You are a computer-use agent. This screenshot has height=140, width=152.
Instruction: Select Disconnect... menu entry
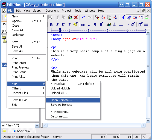pos(73,116)
